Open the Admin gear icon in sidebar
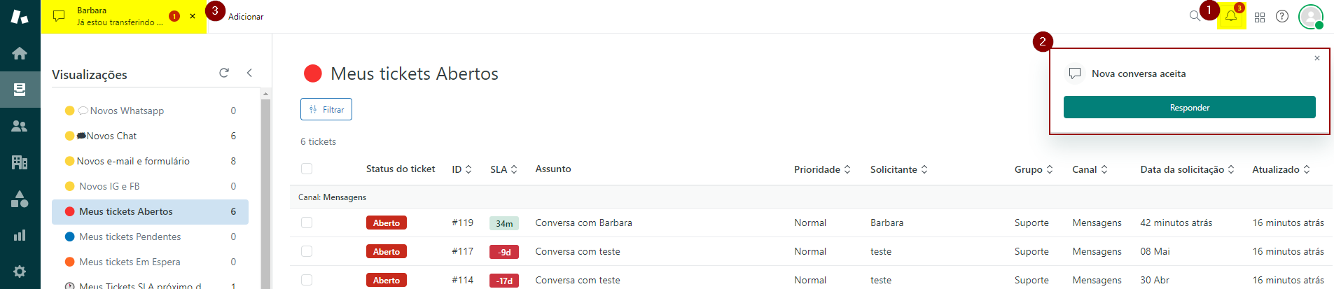This screenshot has height=289, width=1334. [x=20, y=272]
